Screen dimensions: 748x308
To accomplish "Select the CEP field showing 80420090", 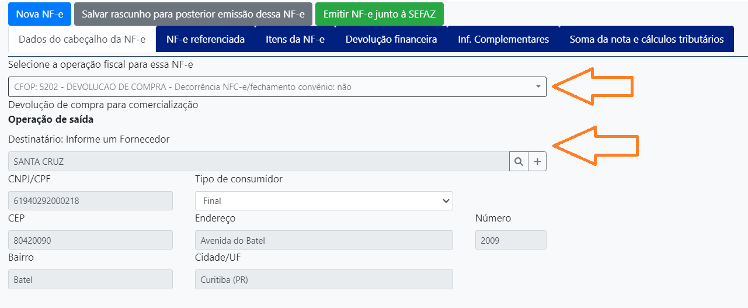I will pyautogui.click(x=91, y=240).
